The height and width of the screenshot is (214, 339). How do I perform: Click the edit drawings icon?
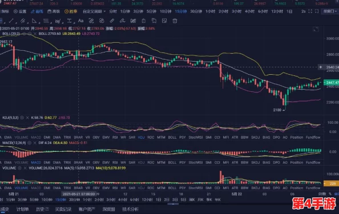point(164,21)
